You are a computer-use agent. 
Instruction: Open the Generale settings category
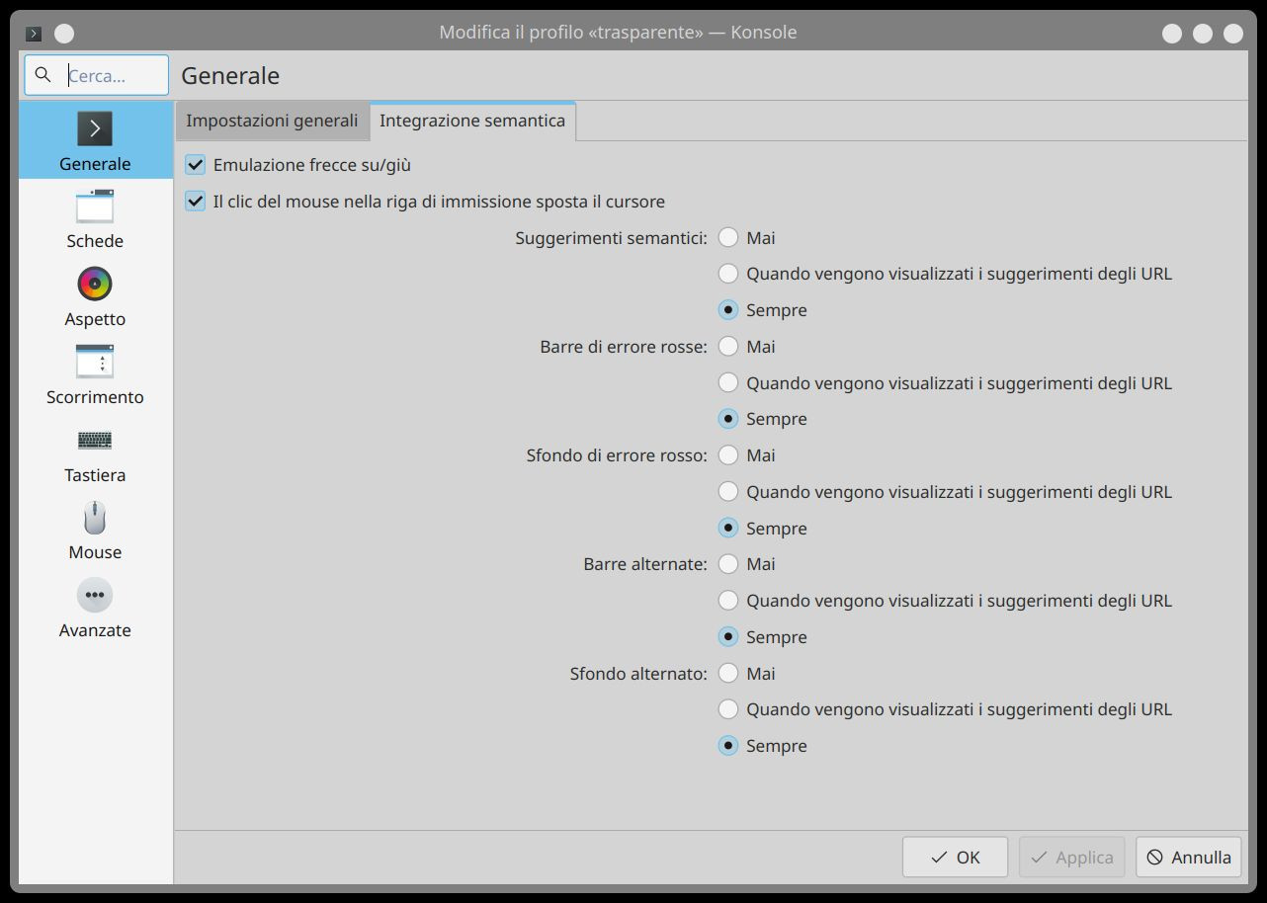(95, 140)
